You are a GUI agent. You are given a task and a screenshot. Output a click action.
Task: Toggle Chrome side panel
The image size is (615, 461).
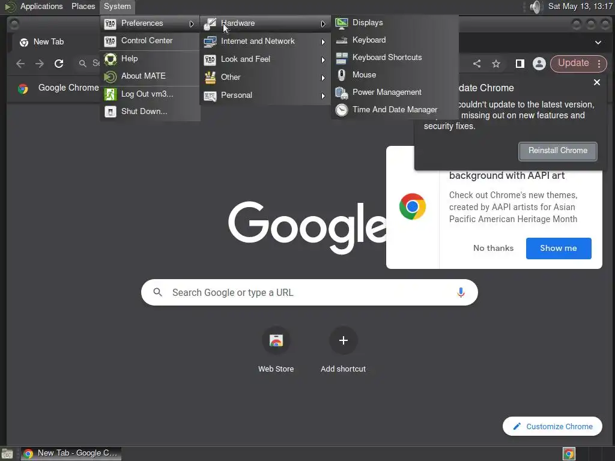click(x=520, y=64)
